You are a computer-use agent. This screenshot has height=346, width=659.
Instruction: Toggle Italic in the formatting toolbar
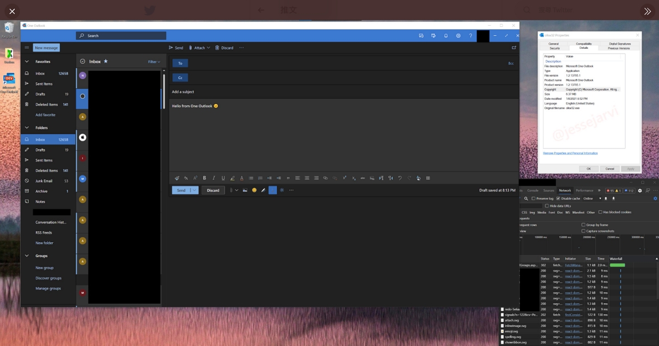tap(214, 178)
